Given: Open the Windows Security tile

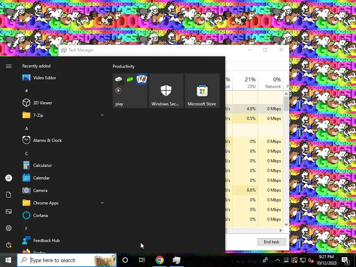Looking at the screenshot, I should tap(166, 91).
